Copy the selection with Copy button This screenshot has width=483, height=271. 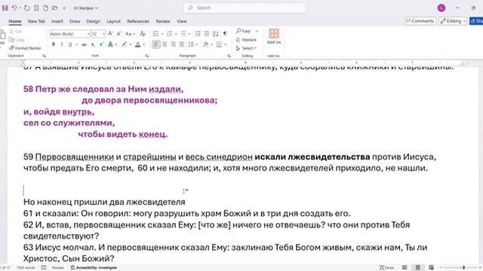[x=17, y=40]
